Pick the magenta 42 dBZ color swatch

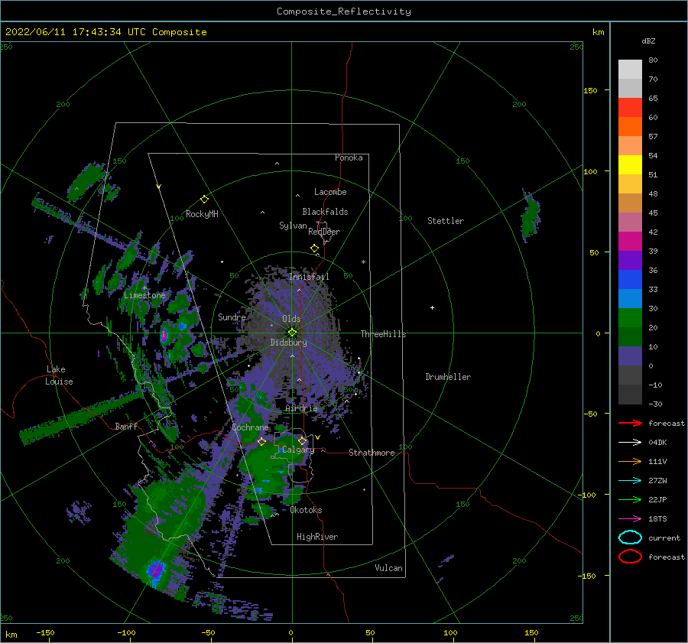(630, 242)
